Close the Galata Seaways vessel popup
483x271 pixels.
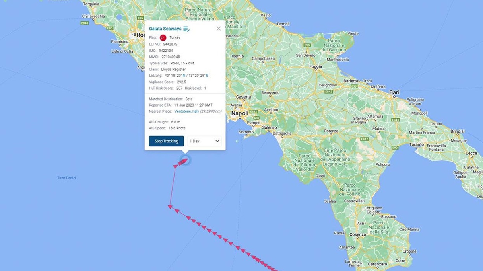219,29
